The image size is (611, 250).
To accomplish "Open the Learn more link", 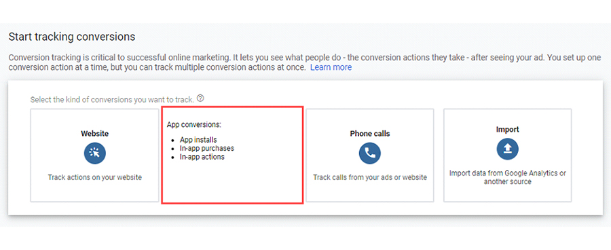I will coord(331,67).
